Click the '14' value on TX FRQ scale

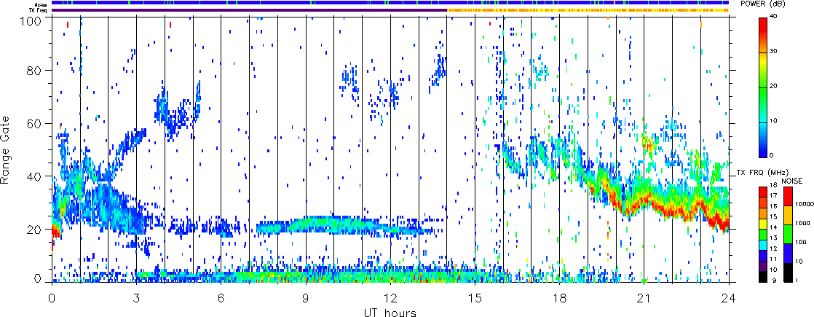point(773,227)
